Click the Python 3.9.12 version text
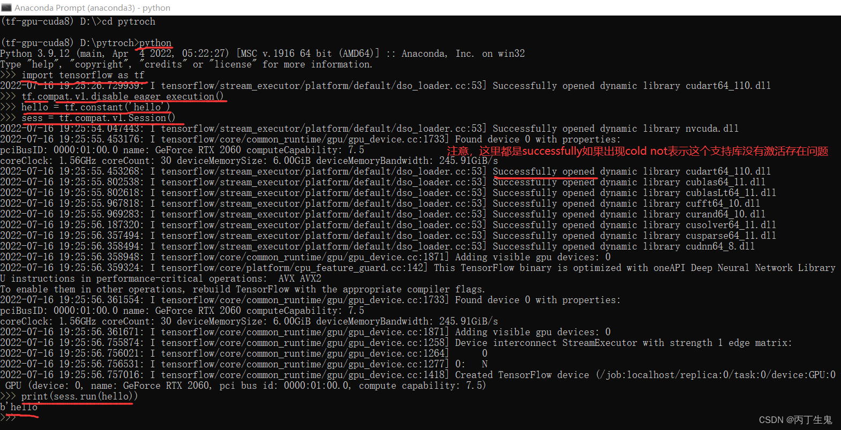841x430 pixels. coord(35,54)
